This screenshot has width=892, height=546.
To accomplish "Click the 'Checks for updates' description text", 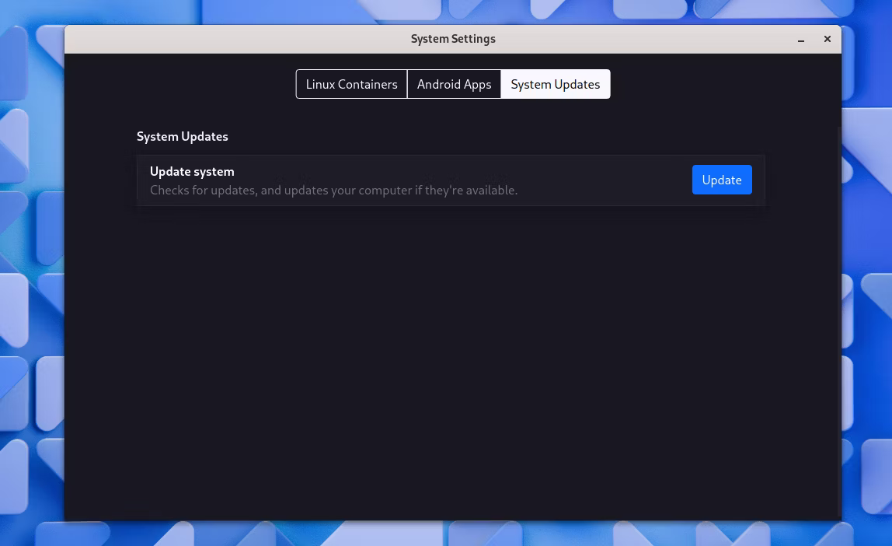I will 333,190.
